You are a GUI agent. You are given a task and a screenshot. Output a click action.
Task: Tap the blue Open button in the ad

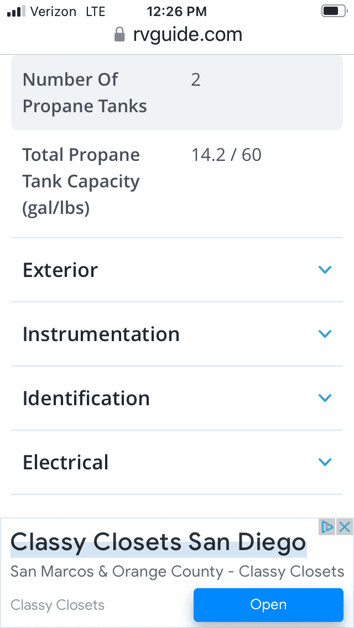click(x=268, y=605)
